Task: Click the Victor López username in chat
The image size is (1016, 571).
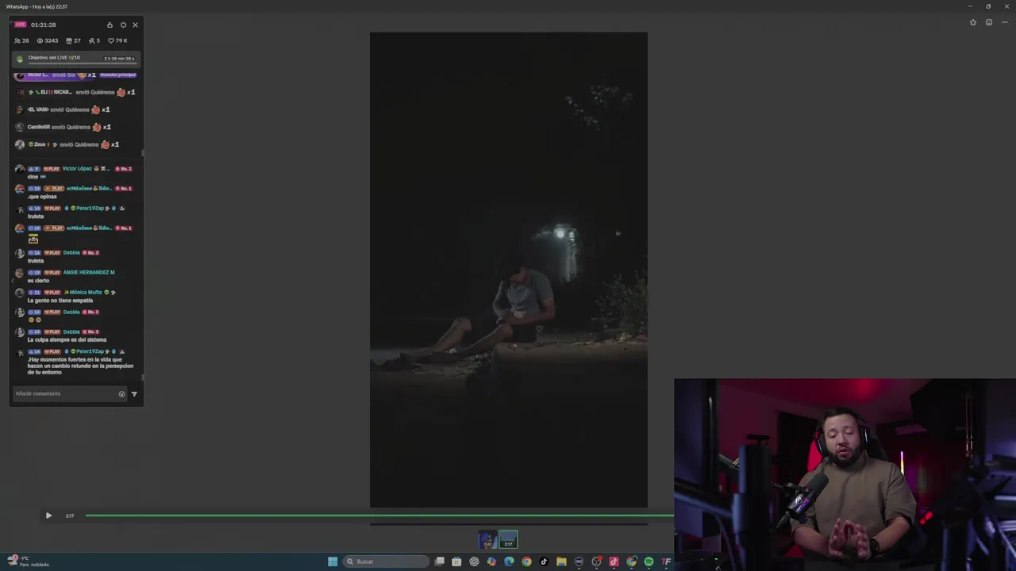Action: [x=77, y=169]
